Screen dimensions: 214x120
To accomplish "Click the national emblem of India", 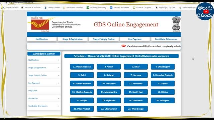I will 176,24.
